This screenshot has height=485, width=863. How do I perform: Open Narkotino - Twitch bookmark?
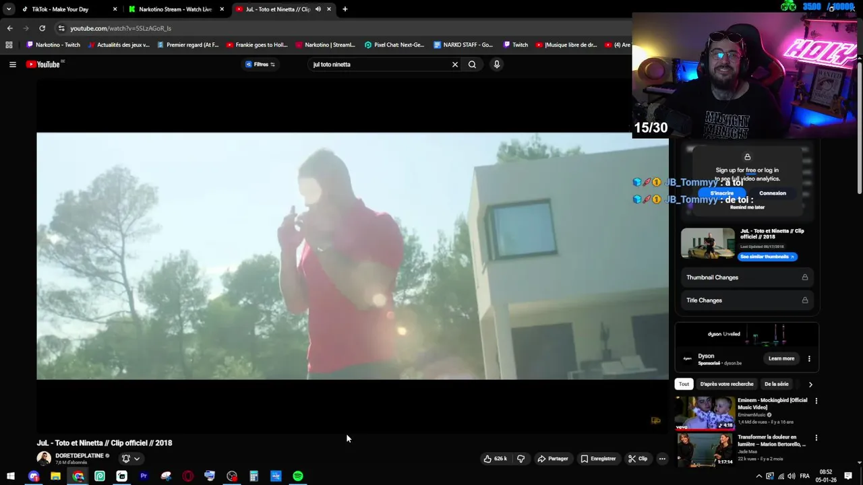click(53, 45)
